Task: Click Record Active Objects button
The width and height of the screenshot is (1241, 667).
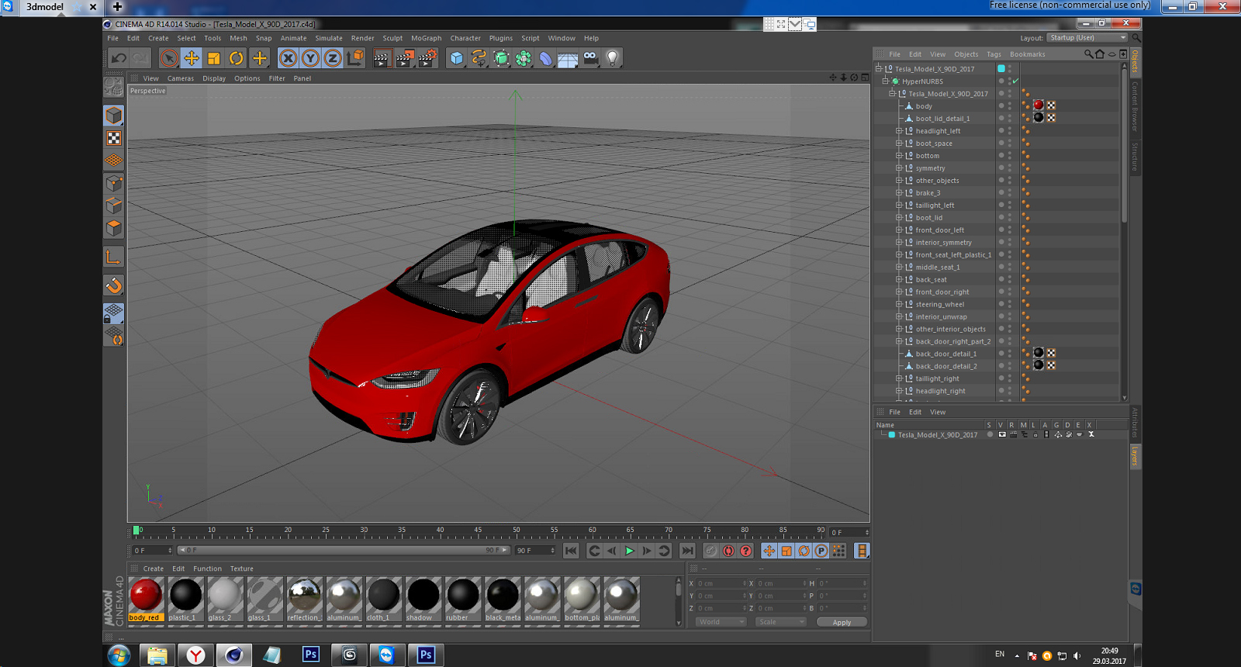Action: [710, 551]
